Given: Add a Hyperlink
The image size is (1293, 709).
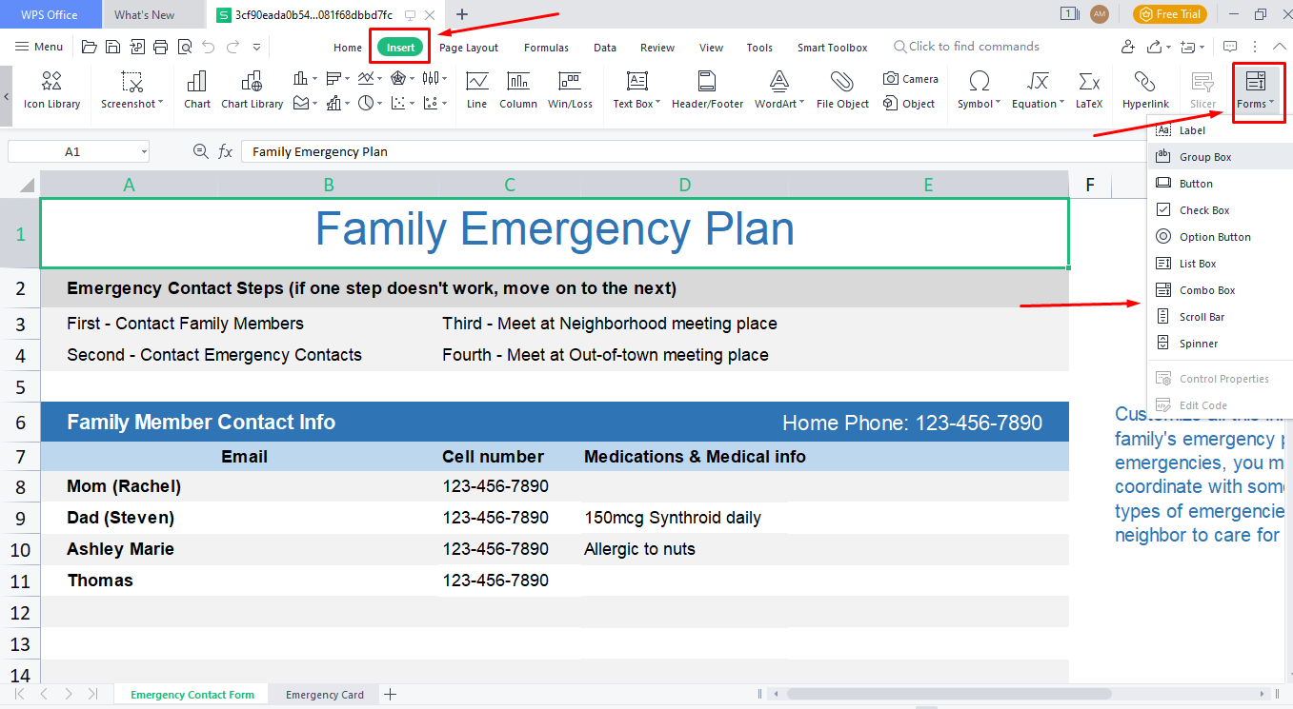Looking at the screenshot, I should coord(1144,90).
